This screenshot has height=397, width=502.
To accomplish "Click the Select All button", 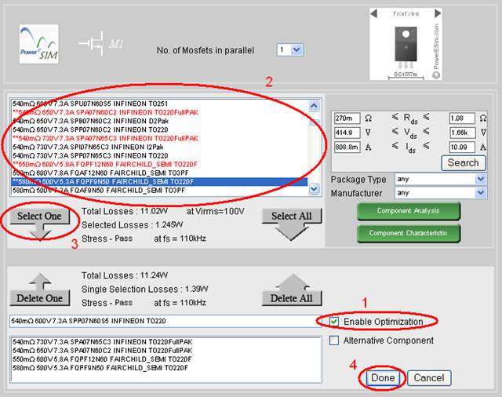I will pos(292,223).
